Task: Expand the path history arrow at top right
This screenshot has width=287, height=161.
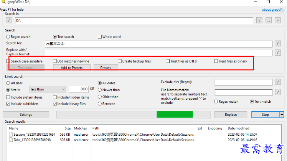Action: [278, 20]
